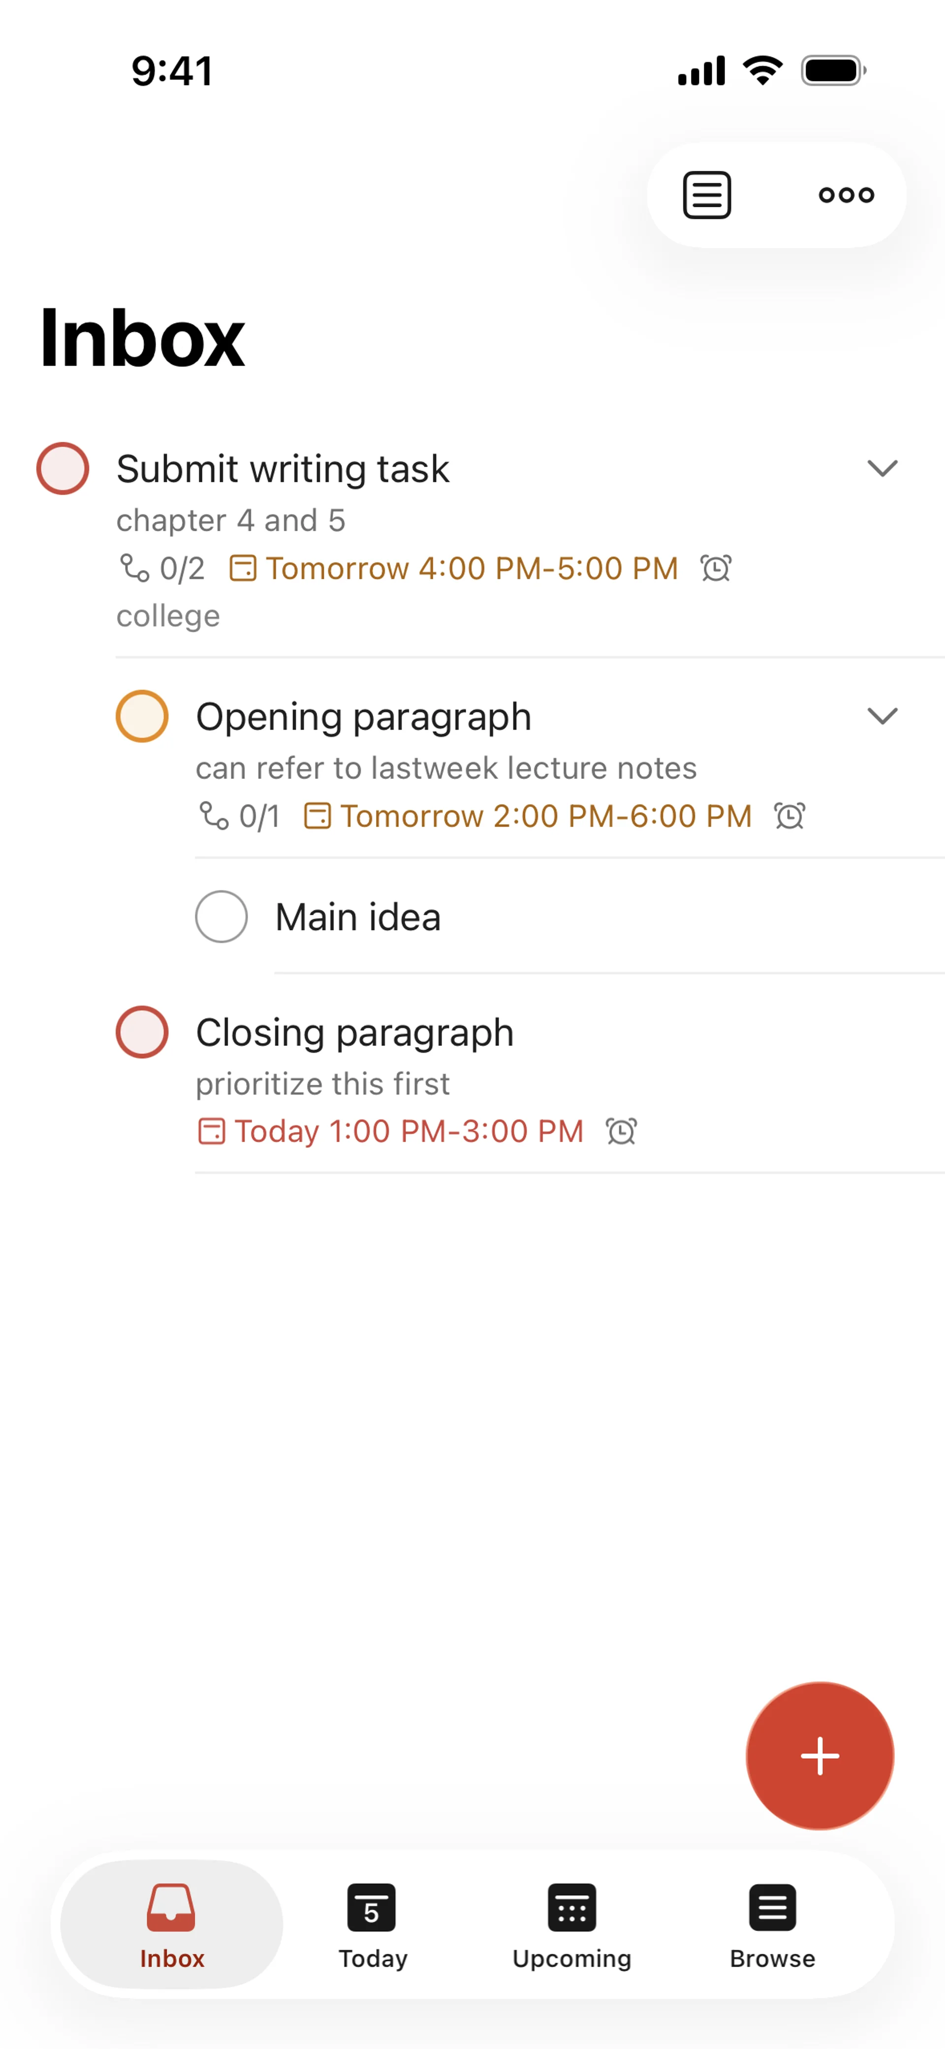Click the subtask count icon showing 0/1

[214, 816]
